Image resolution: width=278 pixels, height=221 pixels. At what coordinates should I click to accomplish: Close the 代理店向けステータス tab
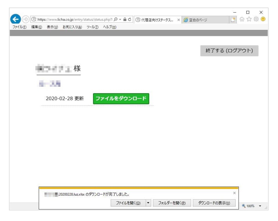178,20
